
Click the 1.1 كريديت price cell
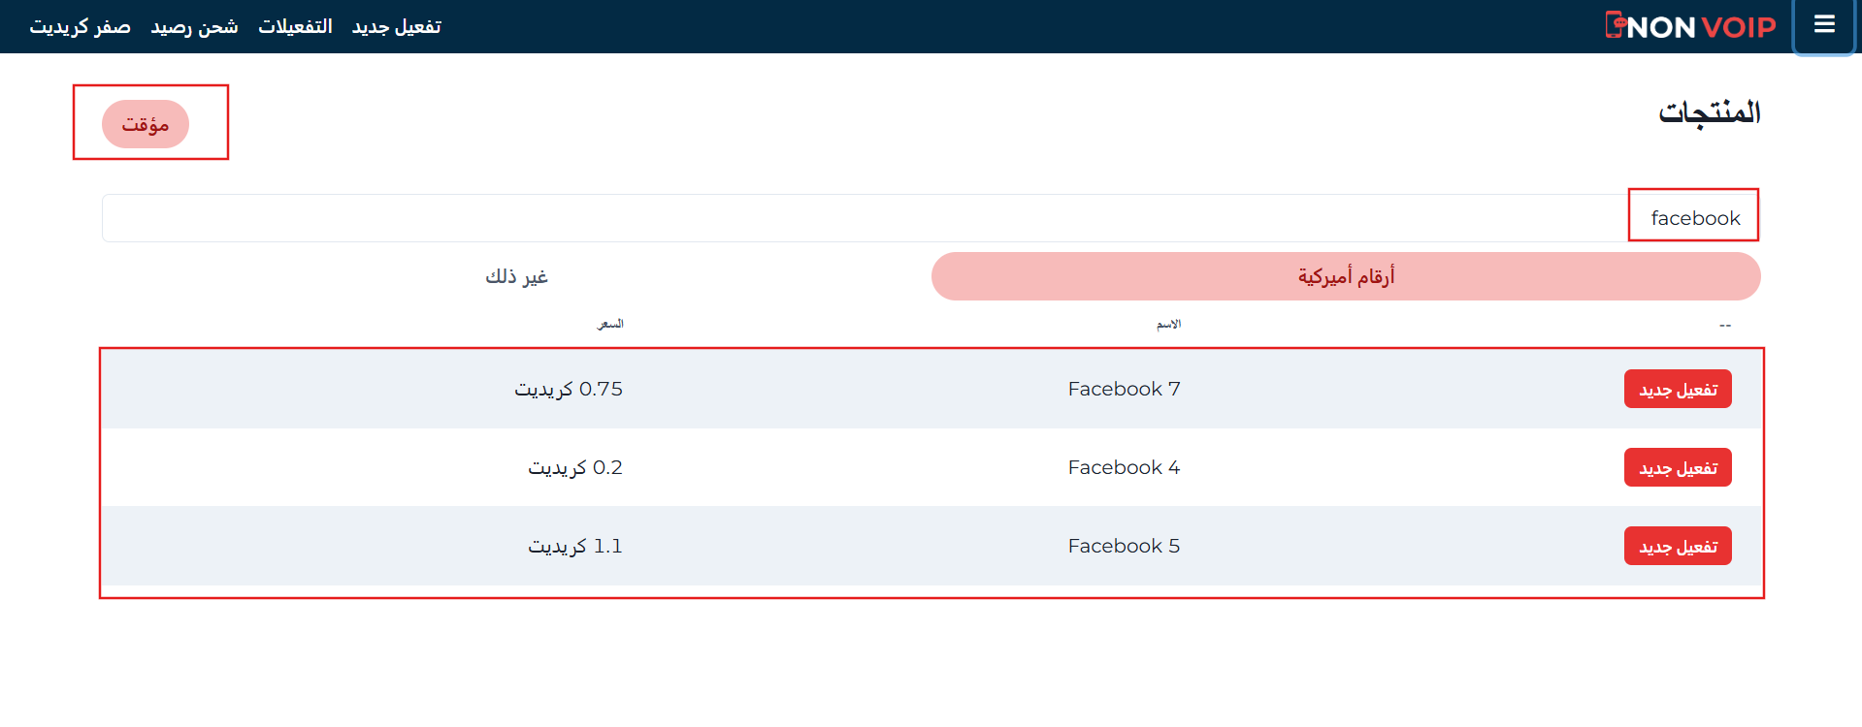574,546
